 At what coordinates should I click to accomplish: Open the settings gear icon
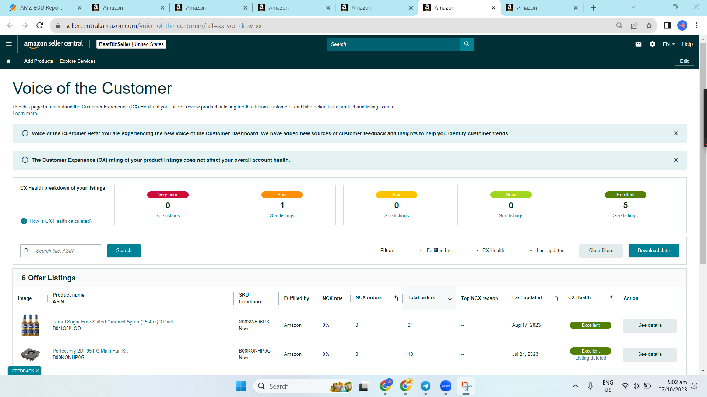pos(653,44)
